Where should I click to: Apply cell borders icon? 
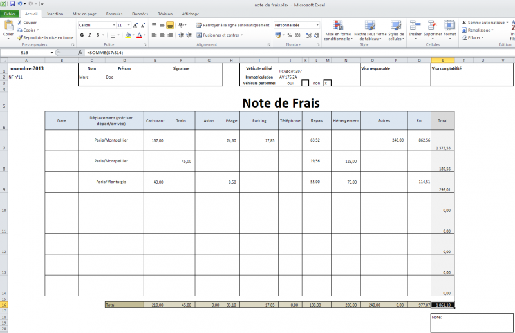113,35
